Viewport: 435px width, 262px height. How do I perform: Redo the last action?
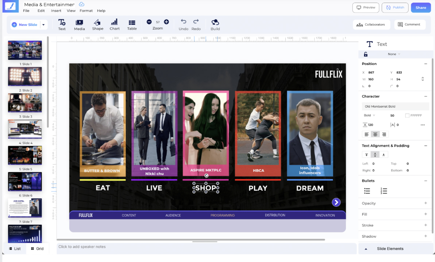pos(196,25)
